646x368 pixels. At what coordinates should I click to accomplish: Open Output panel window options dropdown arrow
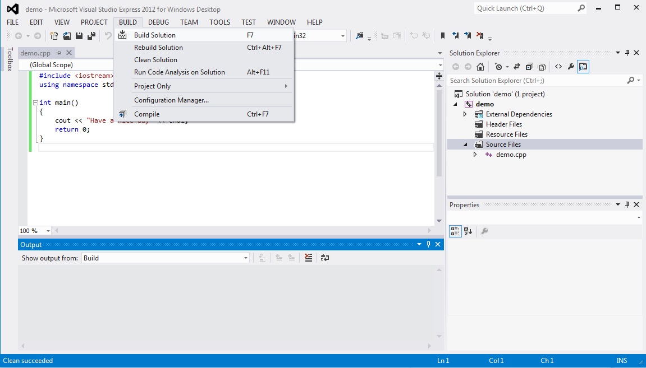(419, 244)
